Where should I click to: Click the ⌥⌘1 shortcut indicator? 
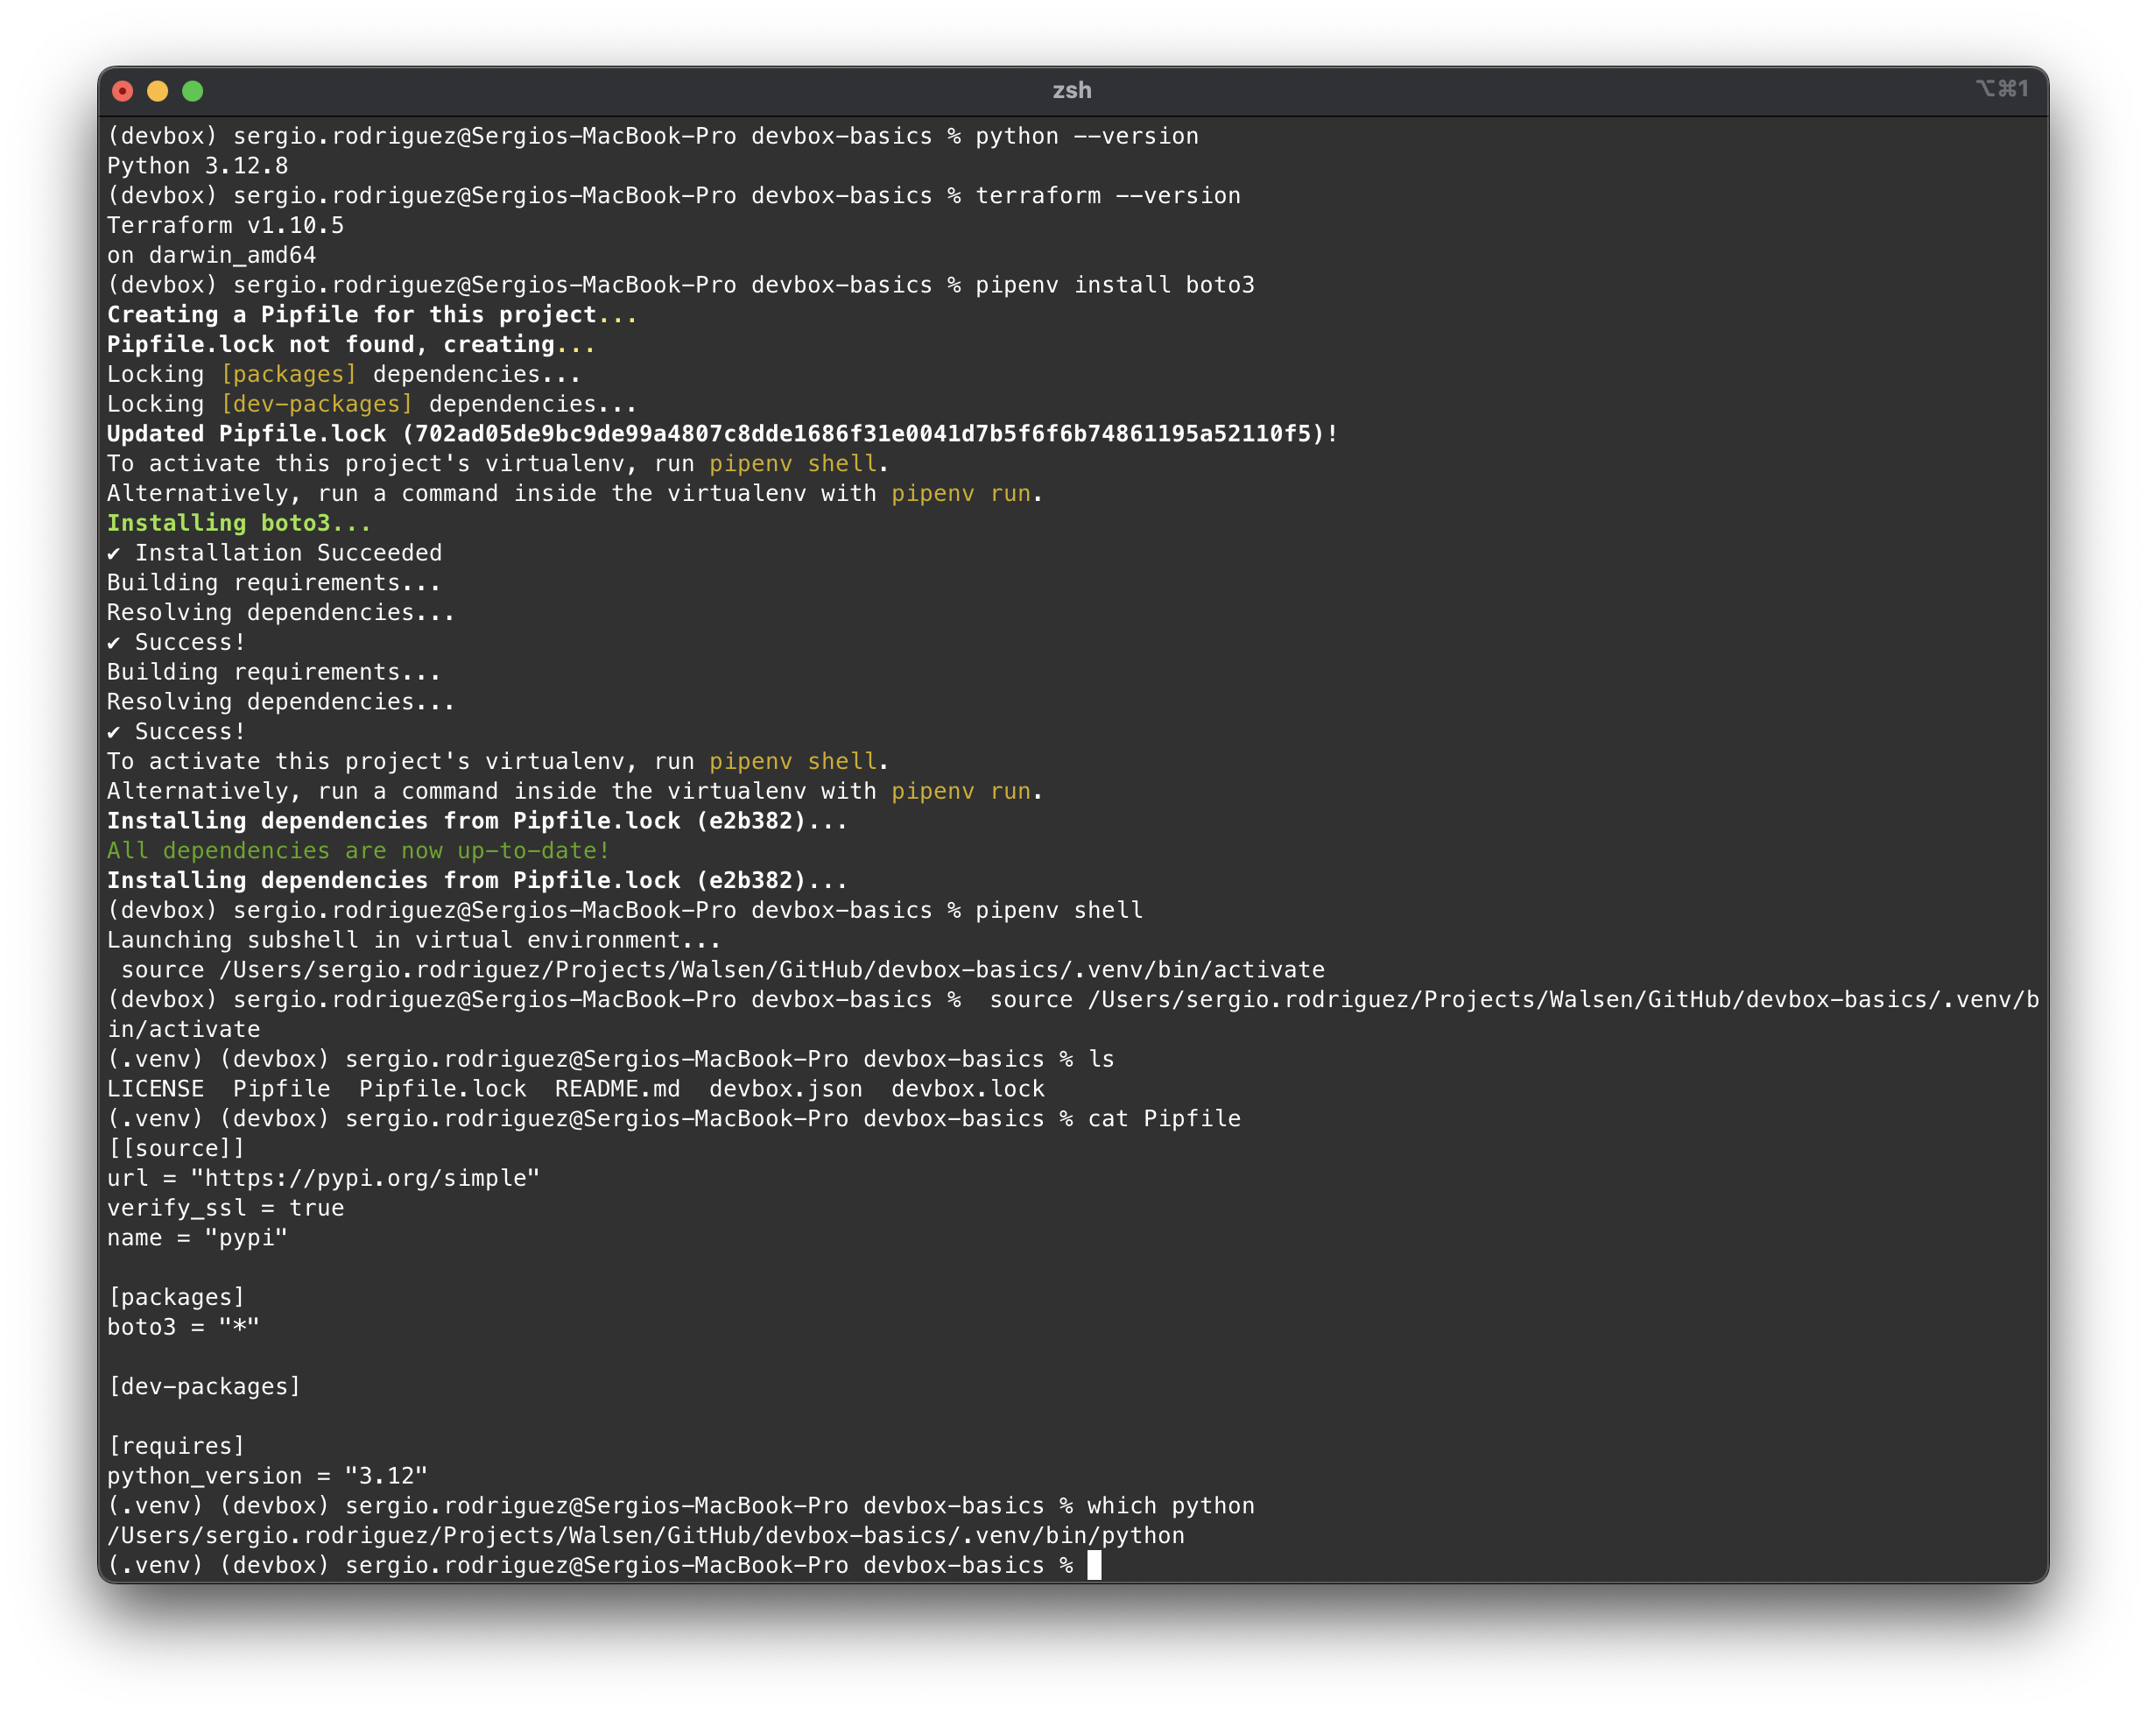click(2002, 88)
